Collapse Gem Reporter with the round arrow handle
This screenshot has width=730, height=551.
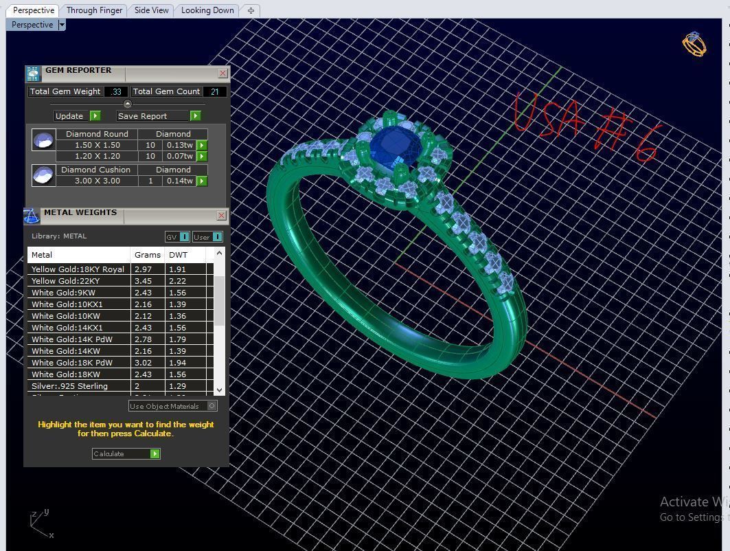click(128, 104)
